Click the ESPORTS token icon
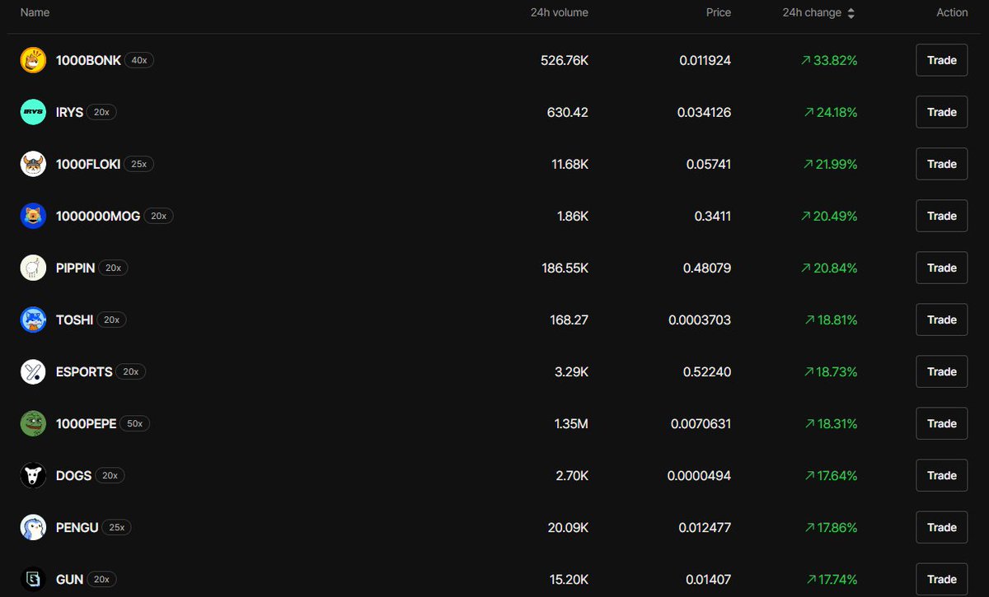The image size is (989, 597). pyautogui.click(x=33, y=371)
